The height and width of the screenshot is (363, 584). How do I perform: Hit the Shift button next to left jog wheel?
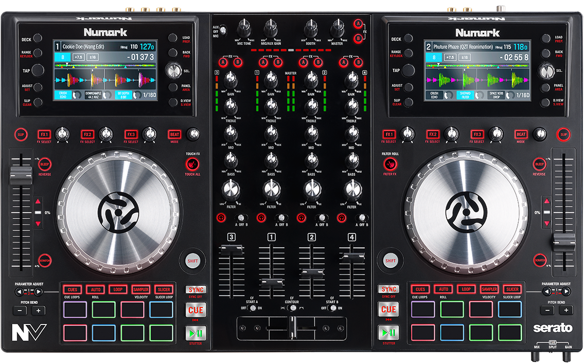click(x=192, y=261)
